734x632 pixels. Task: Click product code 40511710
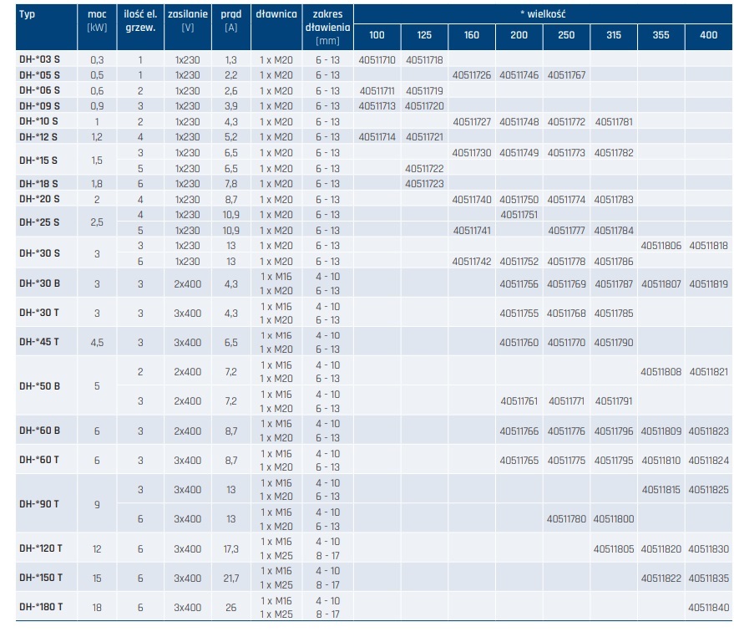click(x=377, y=60)
